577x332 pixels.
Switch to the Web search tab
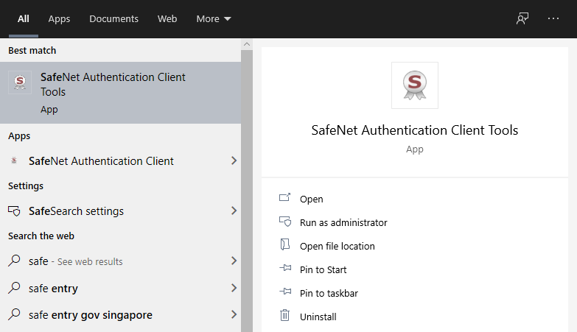pos(167,18)
